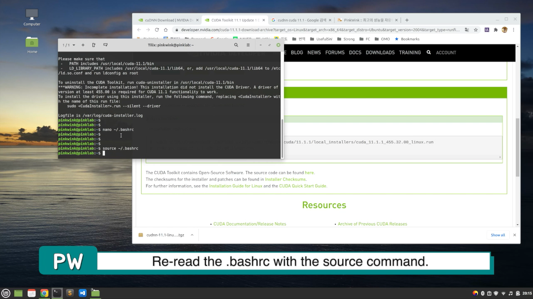Go forward in Chrome

[x=148, y=30]
